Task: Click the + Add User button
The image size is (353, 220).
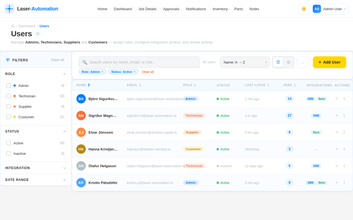Action: [x=329, y=62]
